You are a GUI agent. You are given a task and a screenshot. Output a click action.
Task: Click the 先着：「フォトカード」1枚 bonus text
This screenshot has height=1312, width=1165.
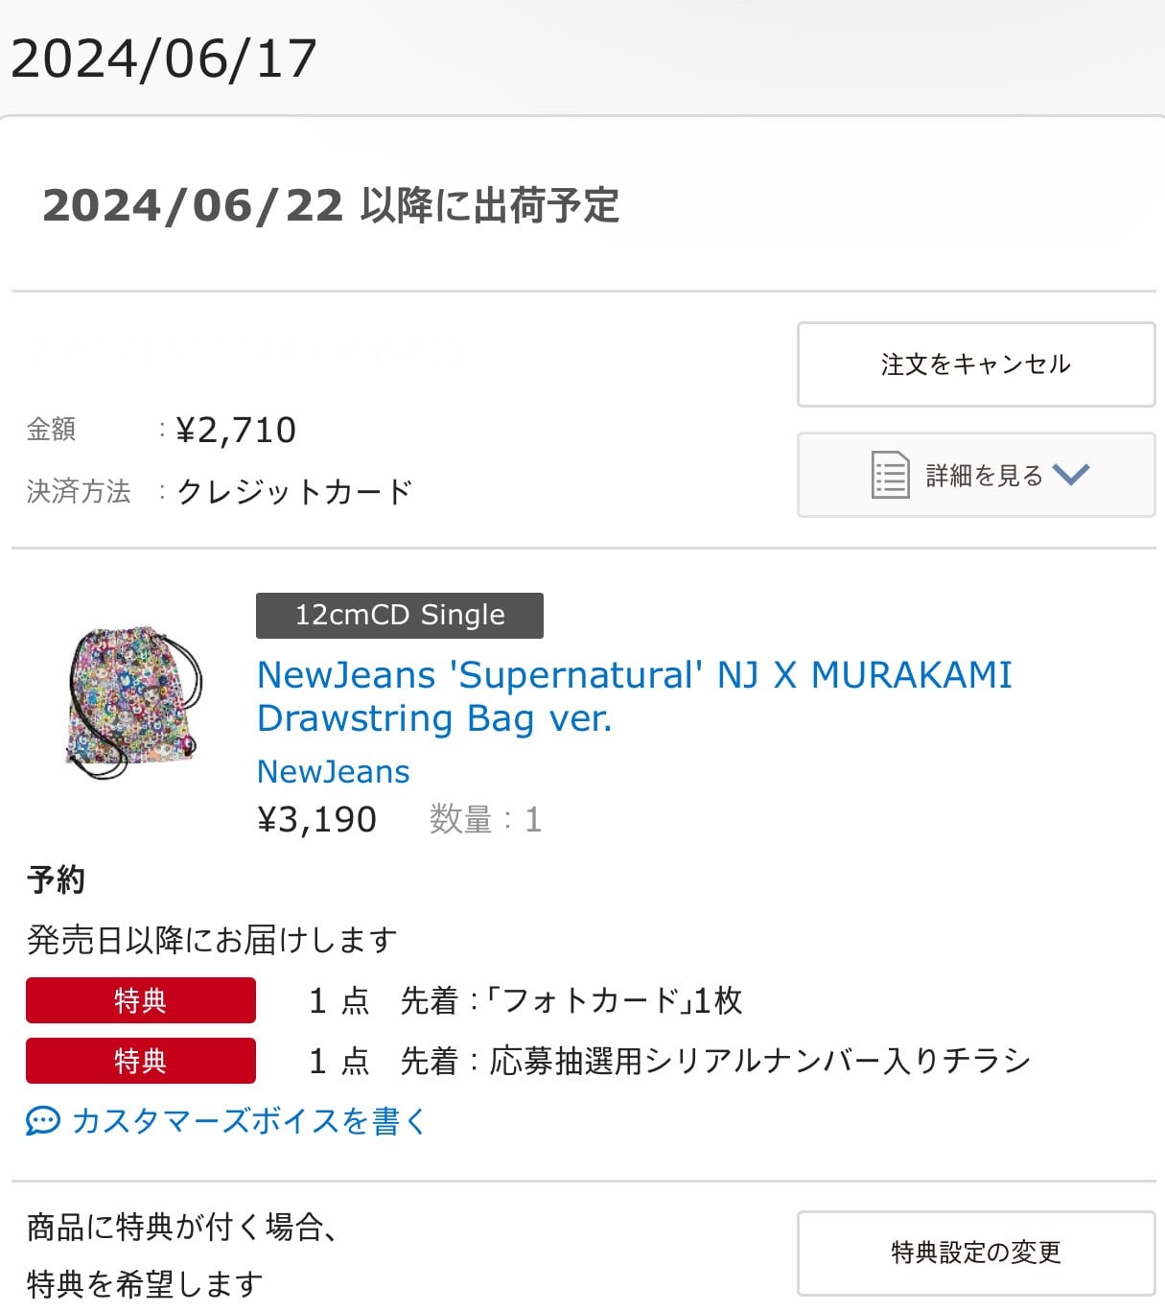coord(571,1001)
